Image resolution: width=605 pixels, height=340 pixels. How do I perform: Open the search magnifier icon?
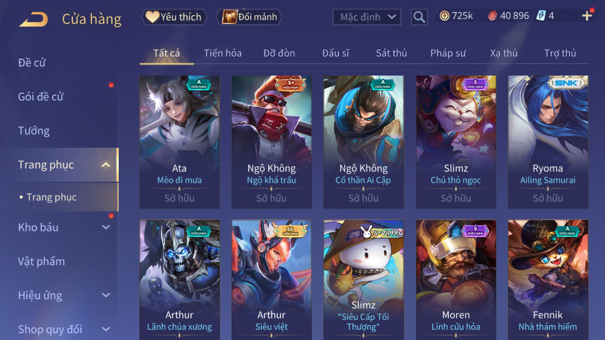coord(419,17)
